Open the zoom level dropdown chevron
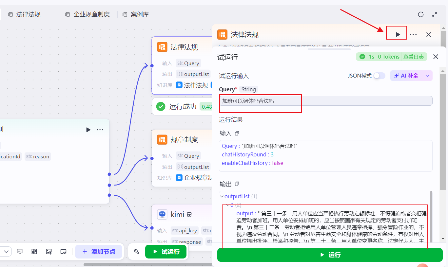Viewport: 448px width, 267px height. pos(6,252)
